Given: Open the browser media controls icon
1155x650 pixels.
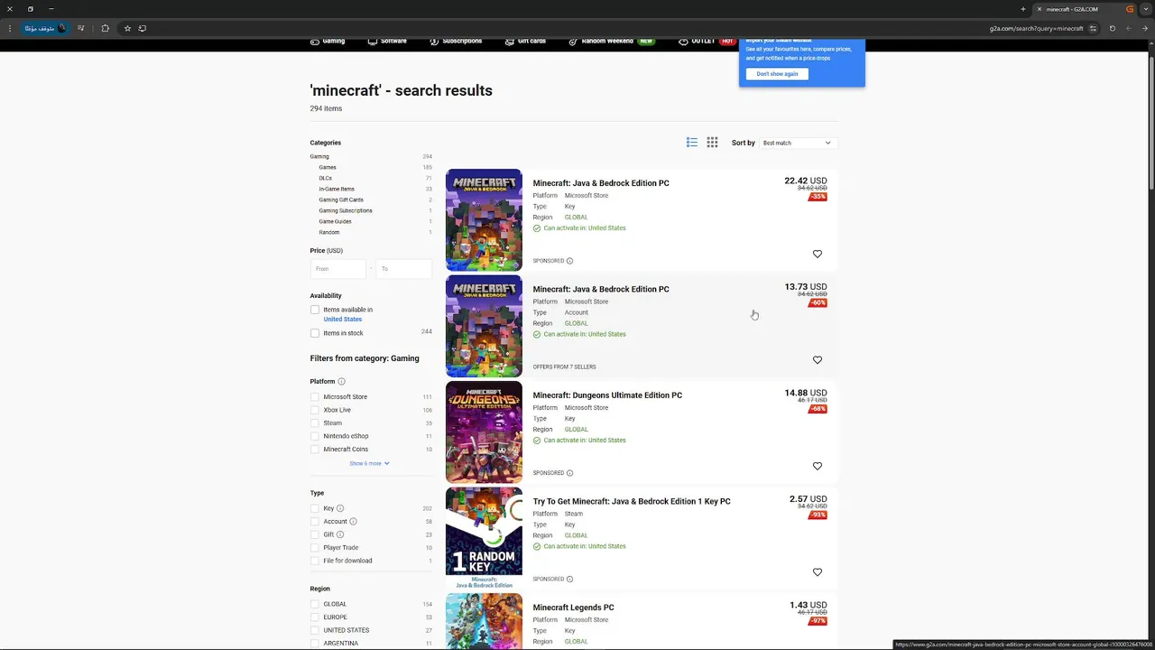Looking at the screenshot, I should pos(81,28).
